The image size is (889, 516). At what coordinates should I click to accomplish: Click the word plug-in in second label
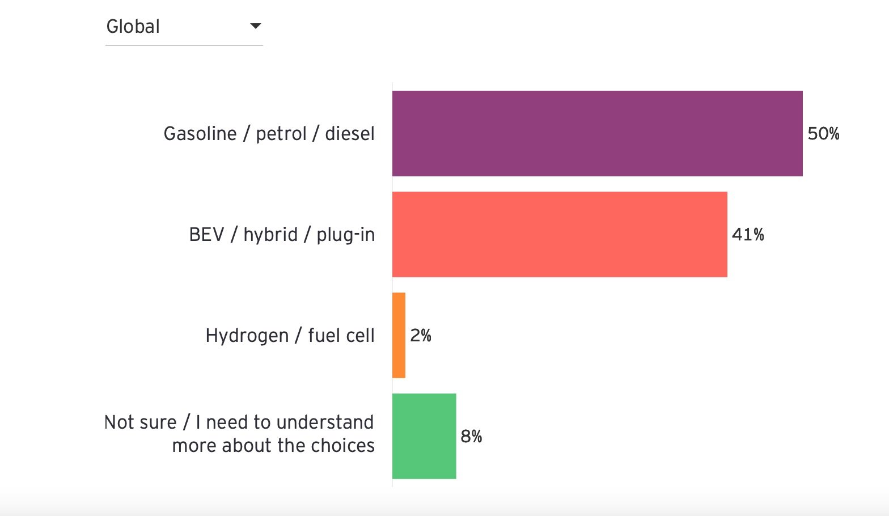tap(346, 235)
